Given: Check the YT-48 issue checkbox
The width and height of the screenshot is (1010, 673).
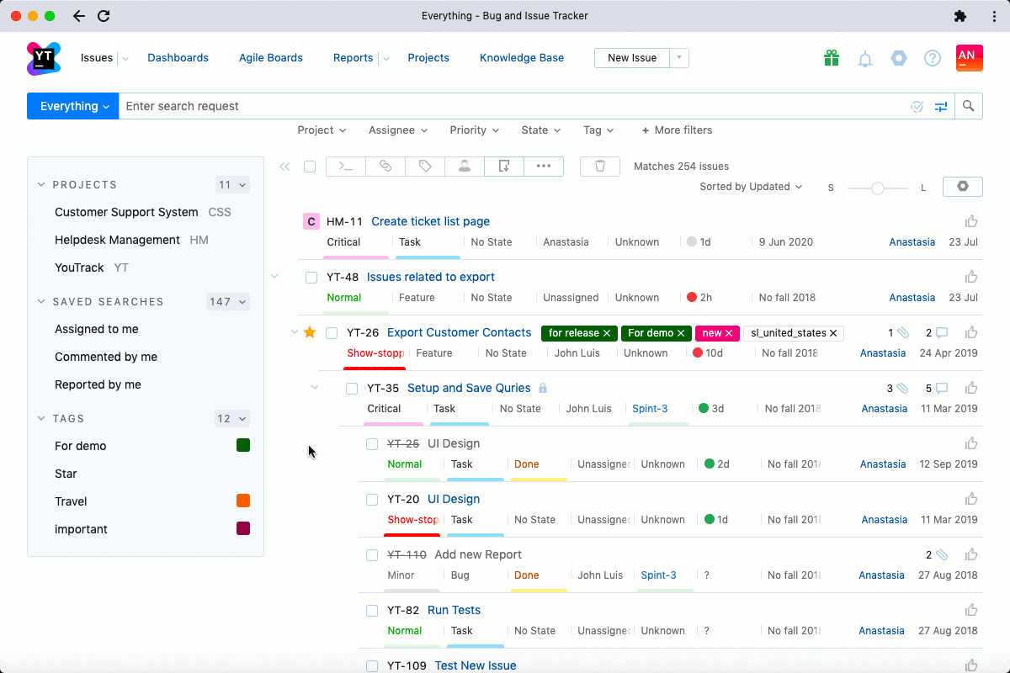Looking at the screenshot, I should click(311, 277).
